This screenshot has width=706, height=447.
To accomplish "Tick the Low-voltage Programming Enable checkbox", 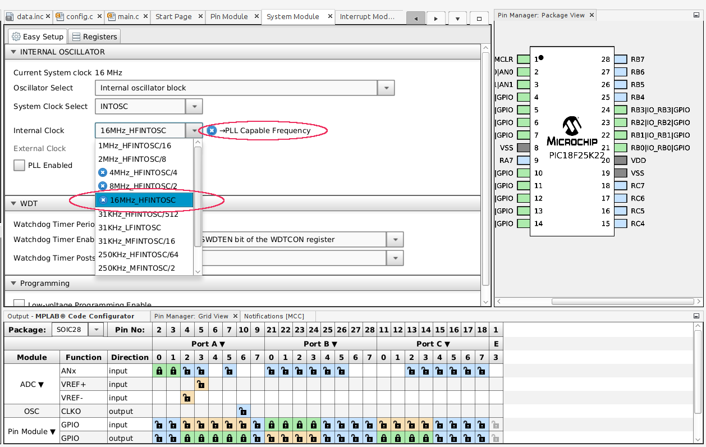I will (x=19, y=303).
